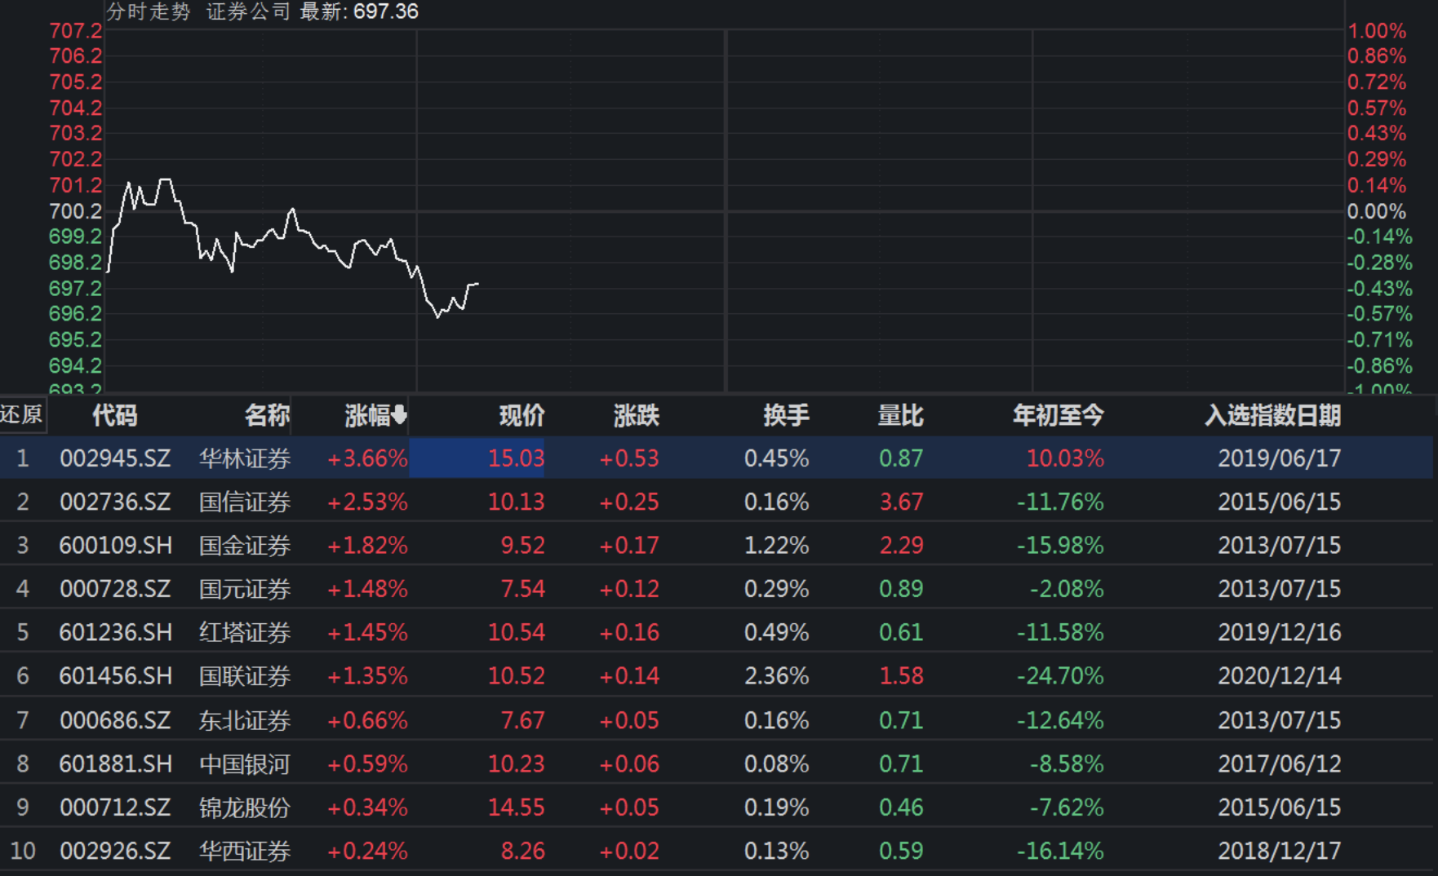The height and width of the screenshot is (876, 1438).
Task: Sort by 涨跌 column header
Action: click(x=636, y=416)
